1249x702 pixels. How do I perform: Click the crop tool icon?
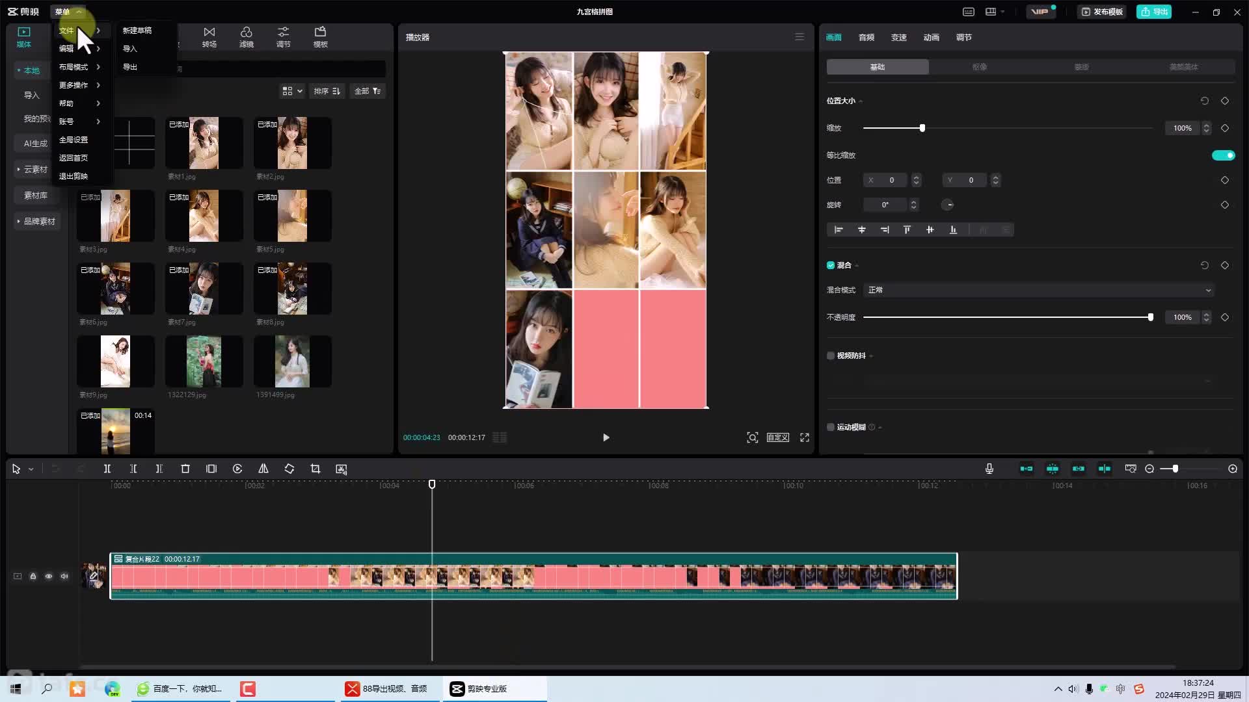tap(316, 469)
